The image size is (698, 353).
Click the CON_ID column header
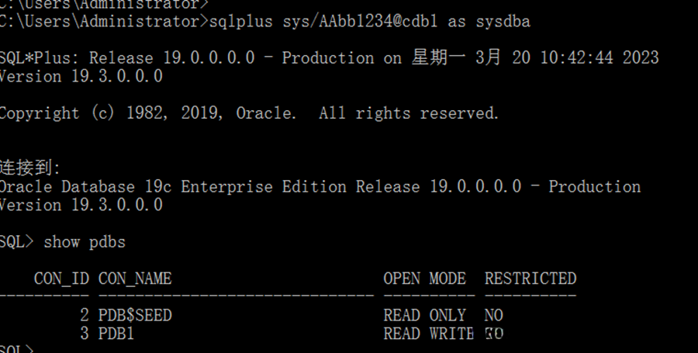pos(61,279)
